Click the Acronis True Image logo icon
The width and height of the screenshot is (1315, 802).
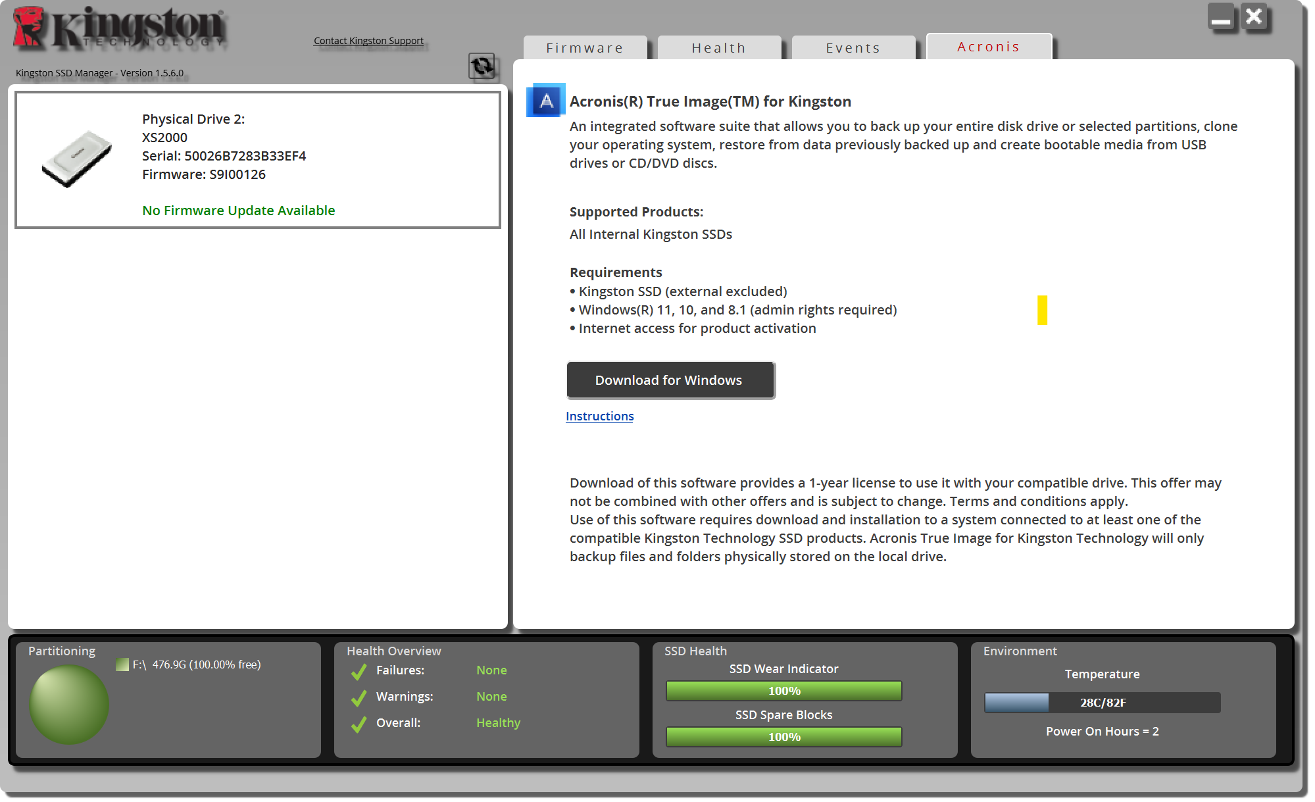point(545,101)
